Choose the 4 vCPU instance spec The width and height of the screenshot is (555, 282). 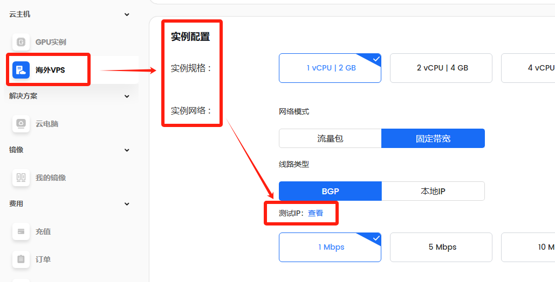pyautogui.click(x=528, y=68)
